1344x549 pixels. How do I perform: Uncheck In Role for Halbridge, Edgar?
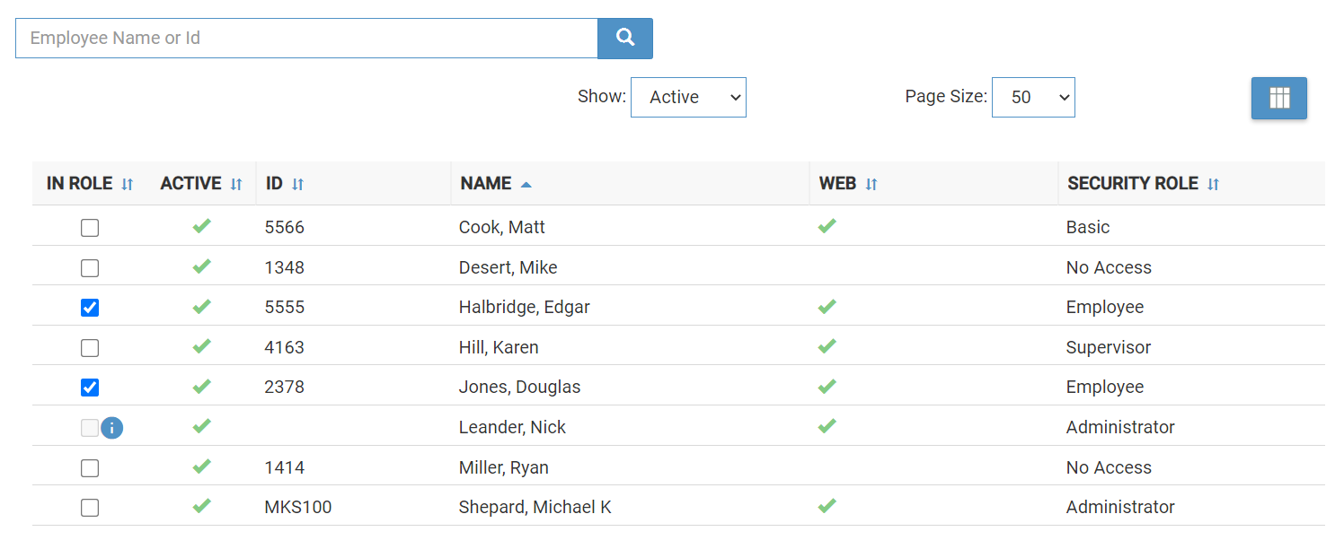click(x=90, y=308)
